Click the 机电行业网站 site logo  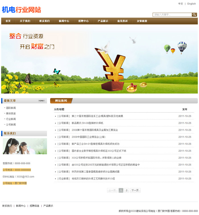[22, 10]
